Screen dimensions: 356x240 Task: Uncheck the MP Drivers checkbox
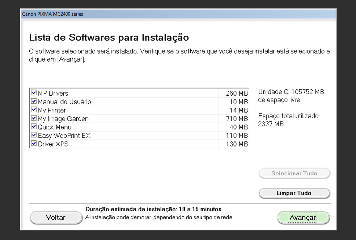34,92
